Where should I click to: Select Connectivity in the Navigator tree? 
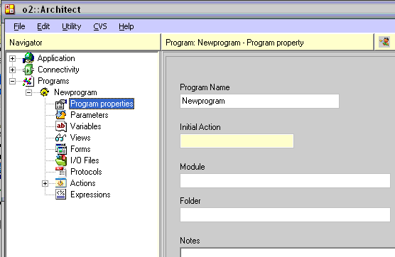pos(58,70)
